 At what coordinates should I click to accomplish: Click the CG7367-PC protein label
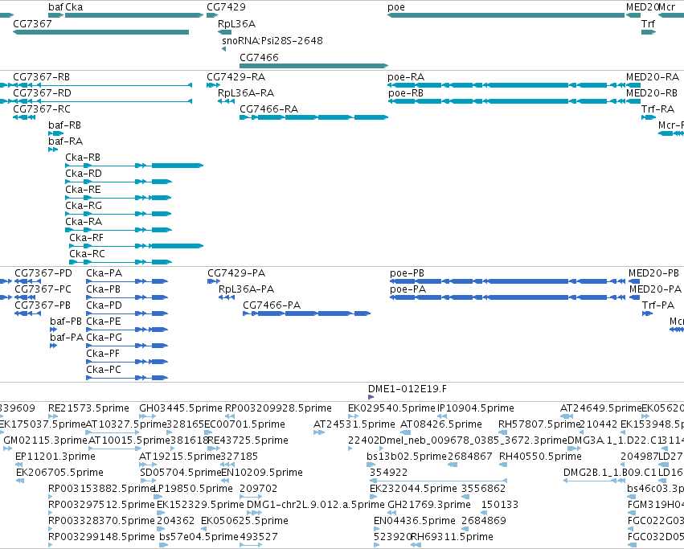point(43,289)
